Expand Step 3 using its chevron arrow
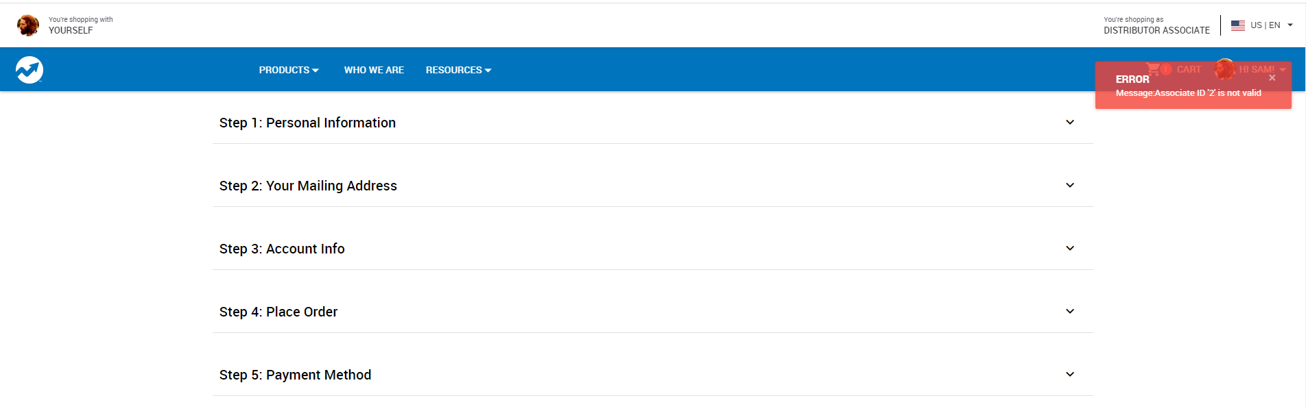This screenshot has height=409, width=1306. click(1069, 249)
